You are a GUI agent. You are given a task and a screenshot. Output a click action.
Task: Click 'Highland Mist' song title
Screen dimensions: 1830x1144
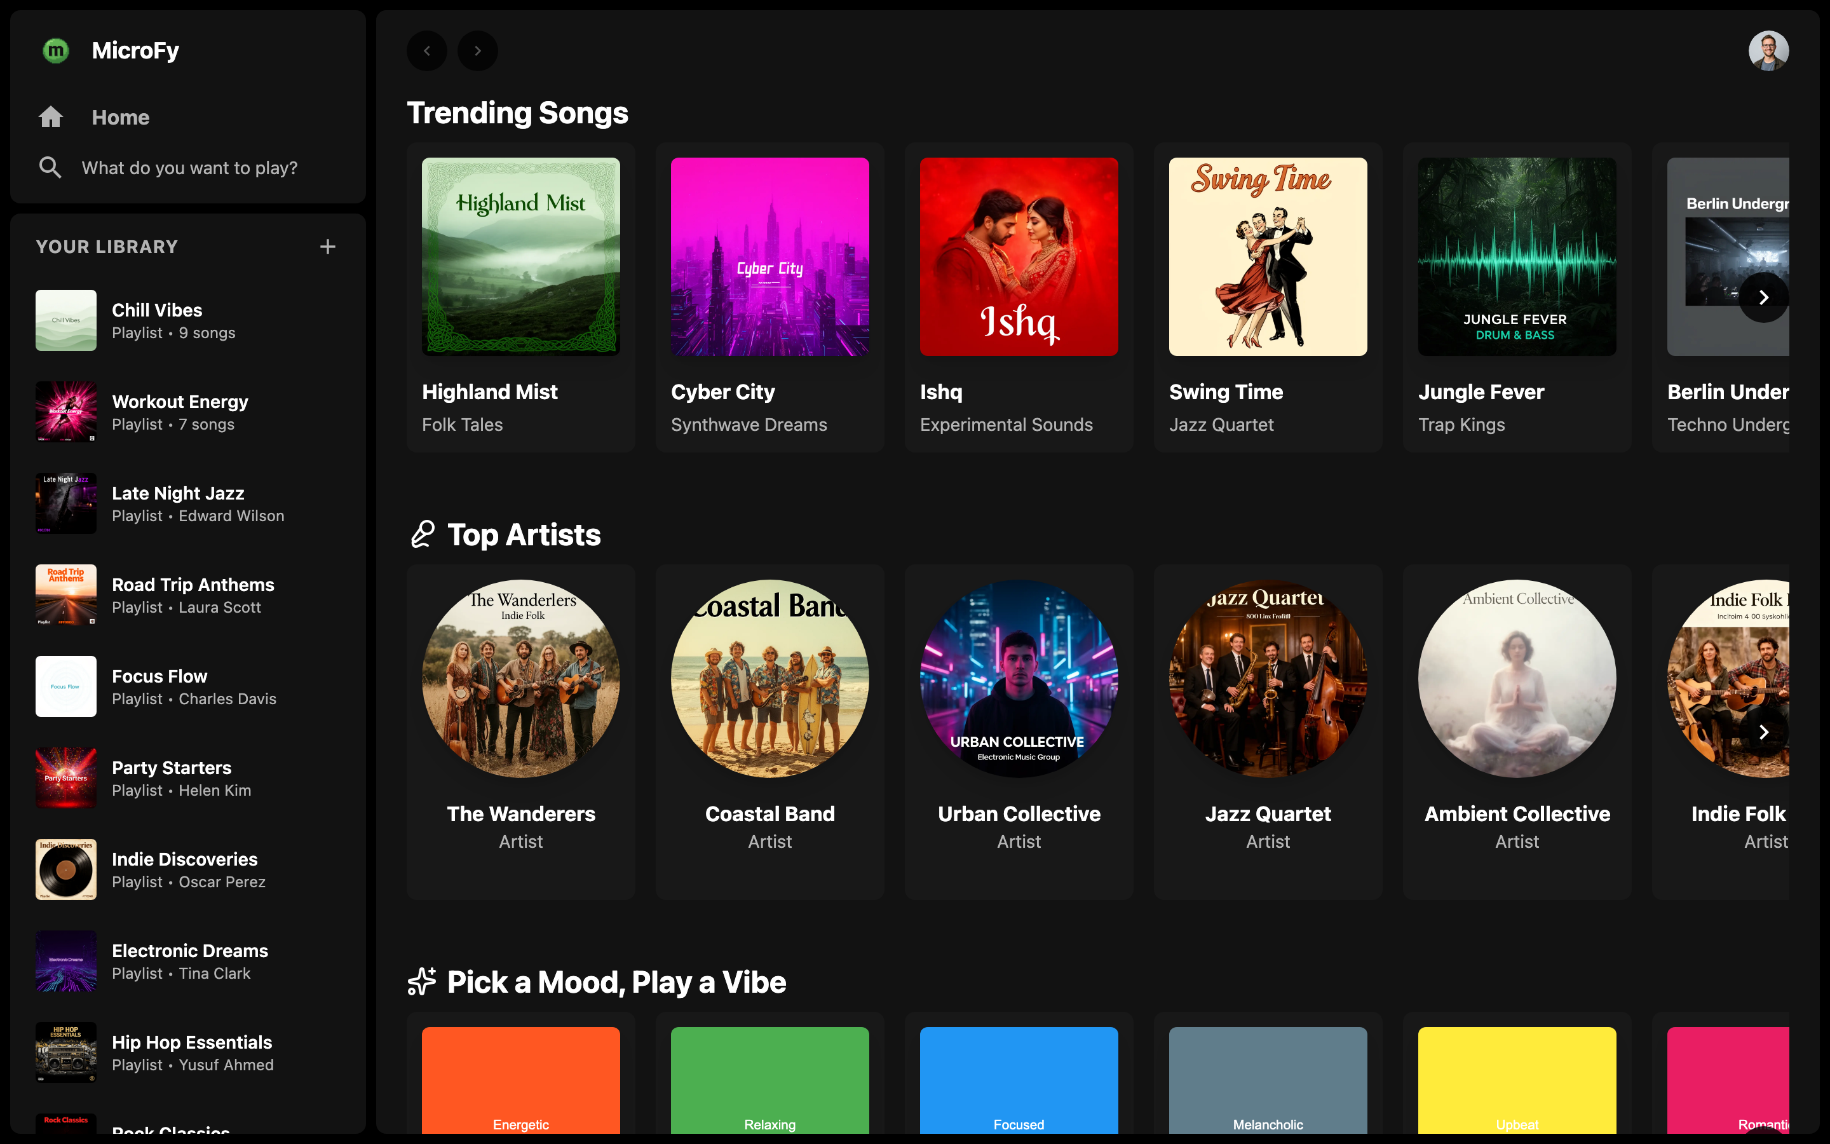[490, 392]
